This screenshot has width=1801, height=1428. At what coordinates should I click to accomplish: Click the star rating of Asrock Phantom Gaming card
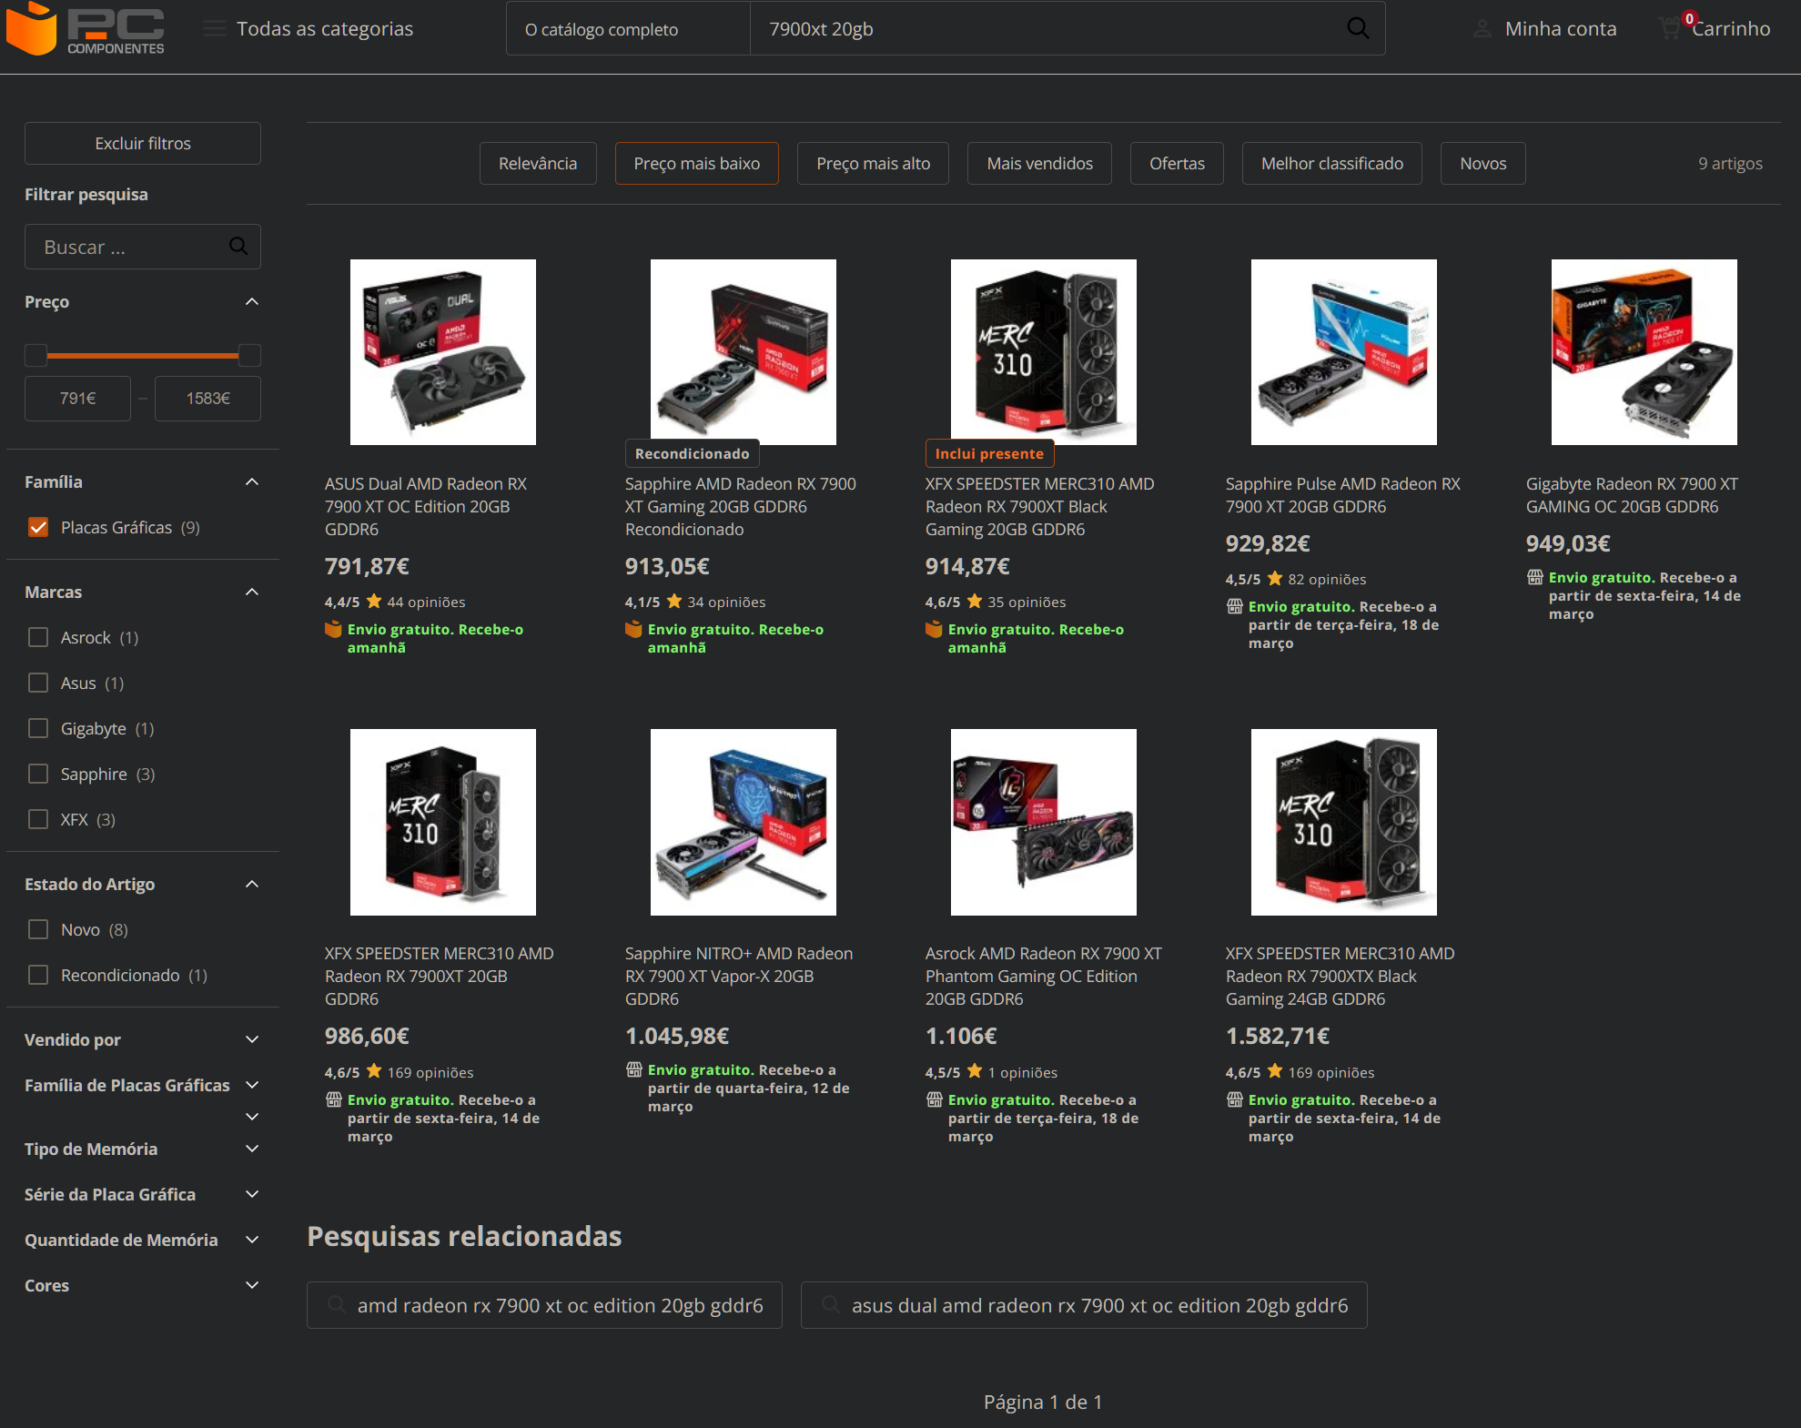[975, 1071]
